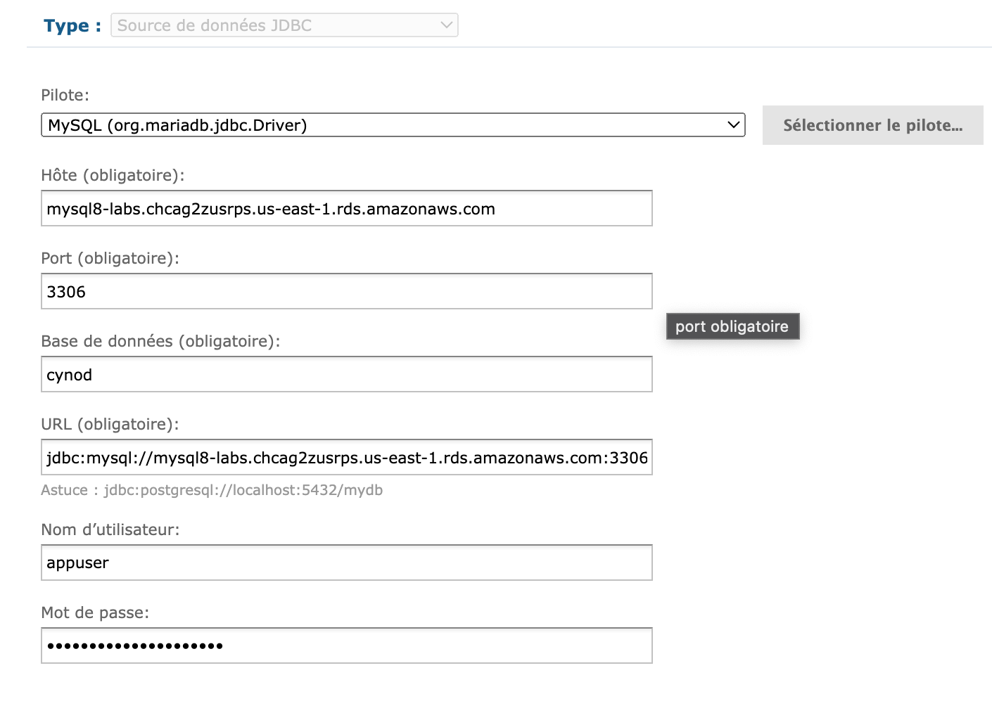
Task: Click the 'Mot de passe:' label
Action: click(95, 612)
